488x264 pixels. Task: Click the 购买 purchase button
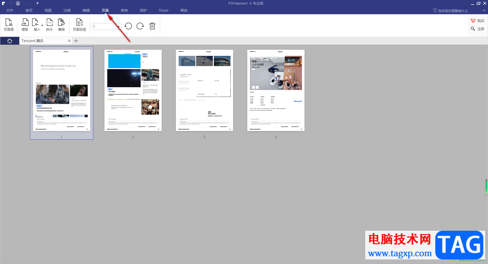click(478, 21)
